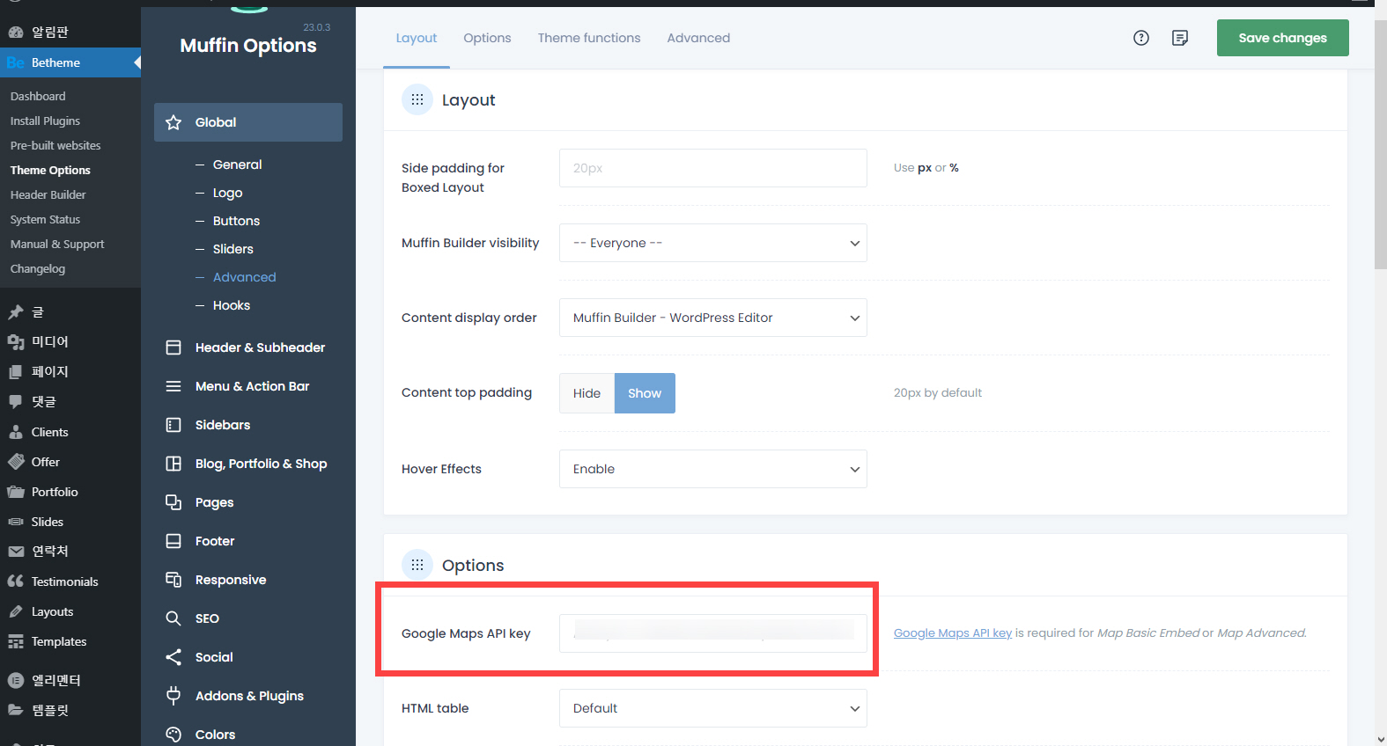Click the SEO magnifier icon
1387x746 pixels.
tap(173, 618)
